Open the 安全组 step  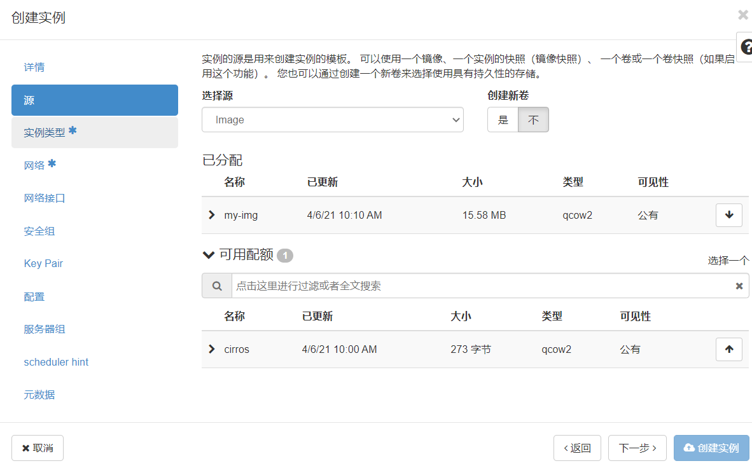pos(39,231)
